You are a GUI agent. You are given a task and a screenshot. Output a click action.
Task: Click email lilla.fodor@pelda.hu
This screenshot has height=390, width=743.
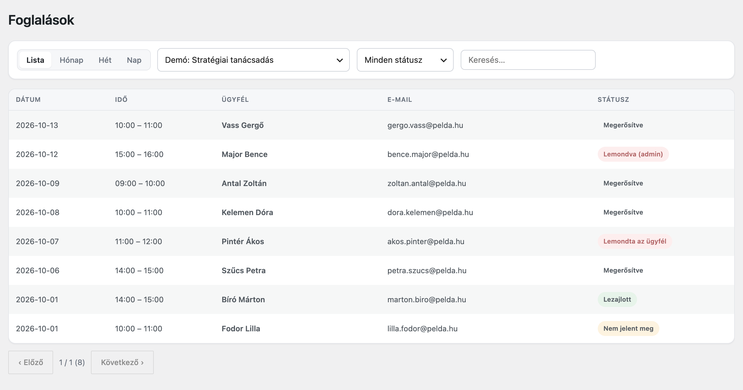(x=423, y=329)
